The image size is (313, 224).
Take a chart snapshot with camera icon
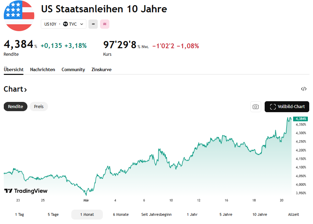point(256,107)
